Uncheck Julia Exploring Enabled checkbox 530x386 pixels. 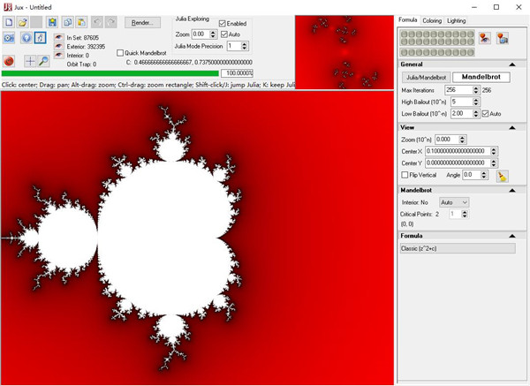coord(223,23)
